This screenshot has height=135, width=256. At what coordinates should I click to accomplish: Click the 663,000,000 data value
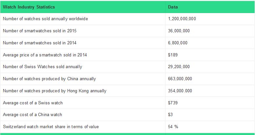[x=180, y=79]
